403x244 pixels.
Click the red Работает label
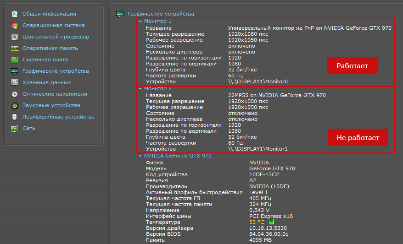pos(352,65)
